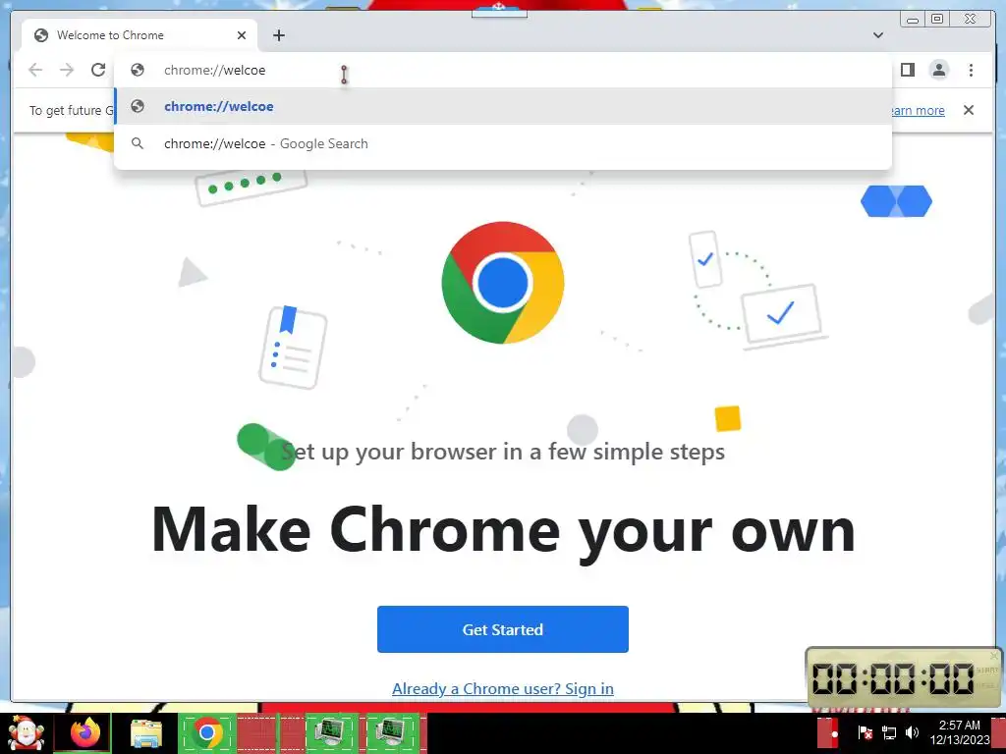1006x754 pixels.
Task: Toggle the Chrome side panel icon
Action: 907,70
